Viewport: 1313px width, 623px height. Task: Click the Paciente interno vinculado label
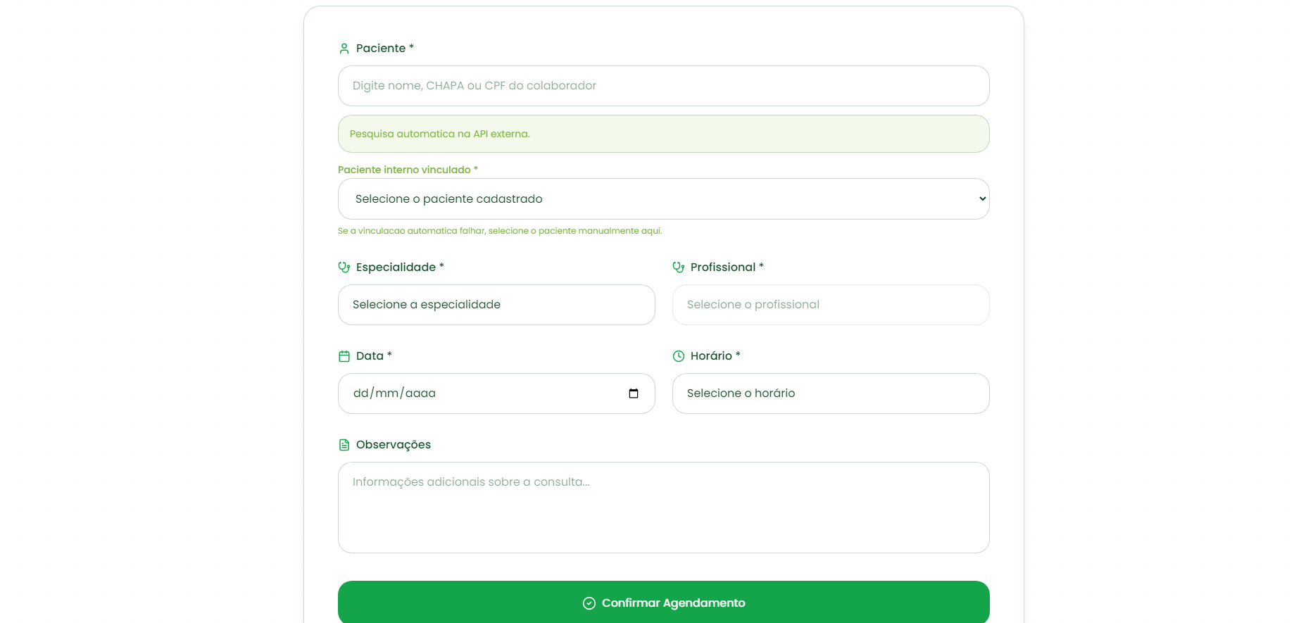[x=408, y=170]
